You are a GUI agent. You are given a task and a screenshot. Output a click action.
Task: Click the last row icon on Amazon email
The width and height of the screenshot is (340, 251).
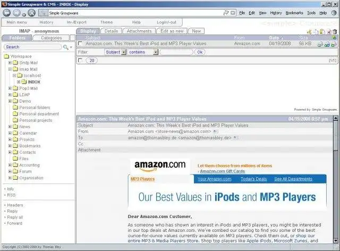point(334,44)
